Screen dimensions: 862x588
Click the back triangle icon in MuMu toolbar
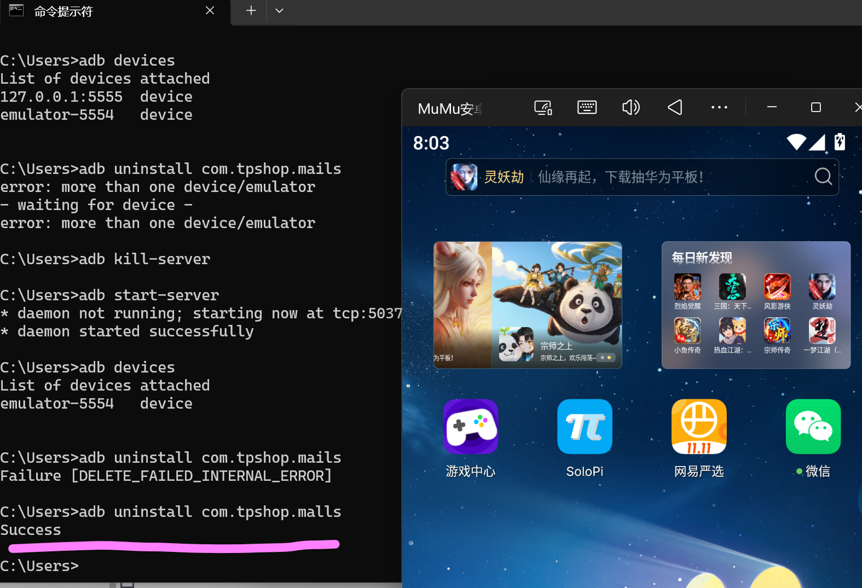click(675, 107)
